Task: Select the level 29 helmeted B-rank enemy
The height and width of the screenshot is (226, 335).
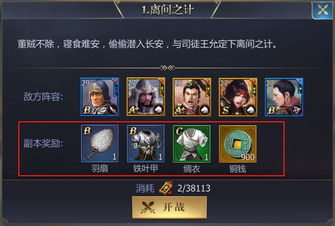Action: coord(100,97)
